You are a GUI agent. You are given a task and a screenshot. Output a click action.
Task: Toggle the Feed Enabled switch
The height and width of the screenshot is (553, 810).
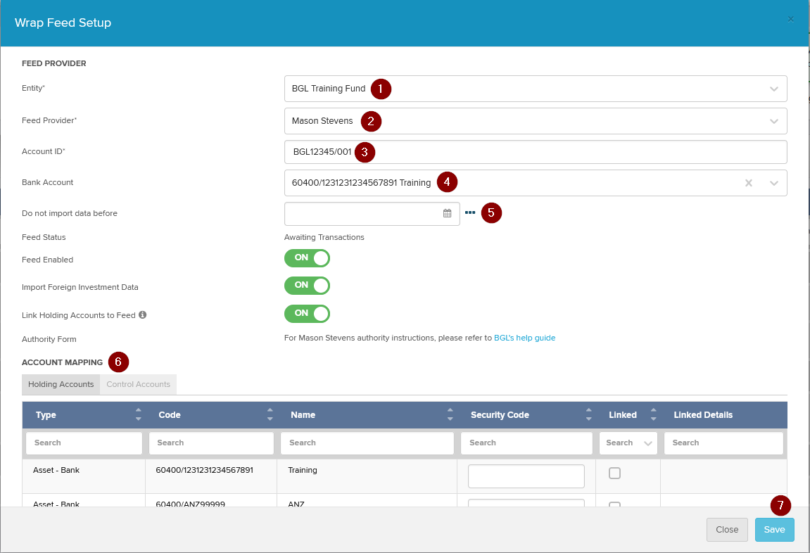(307, 258)
